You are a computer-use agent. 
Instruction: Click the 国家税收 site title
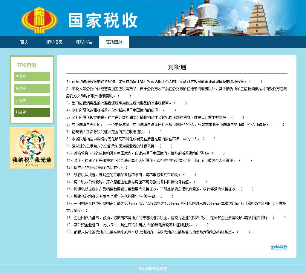point(103,21)
